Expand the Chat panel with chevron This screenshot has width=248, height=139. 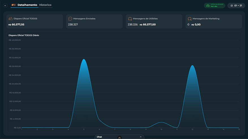[141, 137]
